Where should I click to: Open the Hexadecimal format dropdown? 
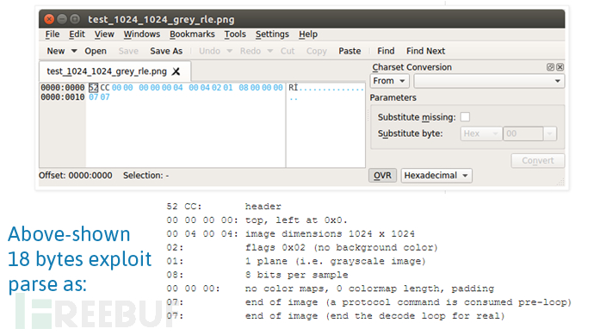click(x=436, y=176)
